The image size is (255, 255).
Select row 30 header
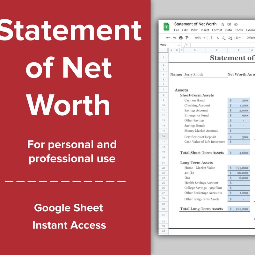(164, 209)
